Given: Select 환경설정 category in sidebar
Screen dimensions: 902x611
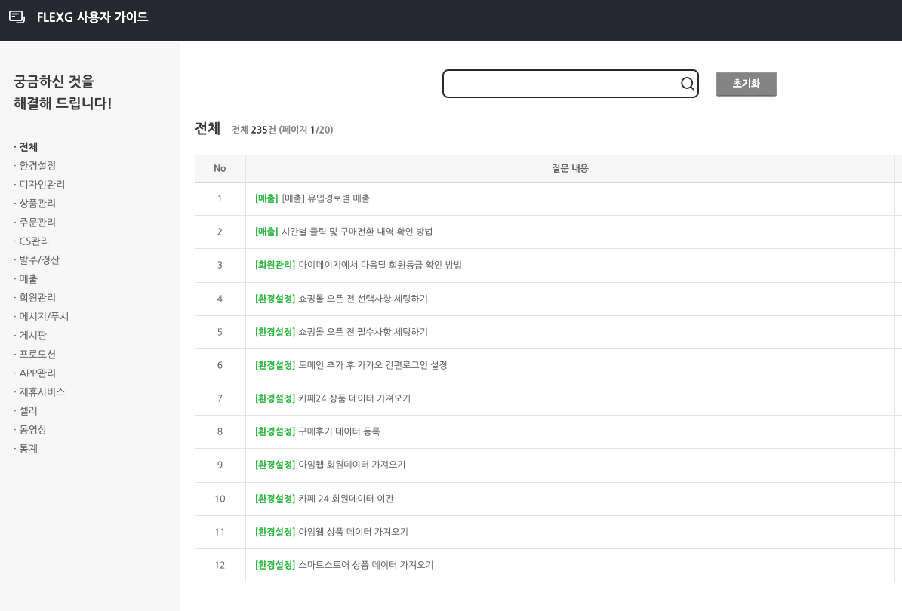Looking at the screenshot, I should coord(38,166).
